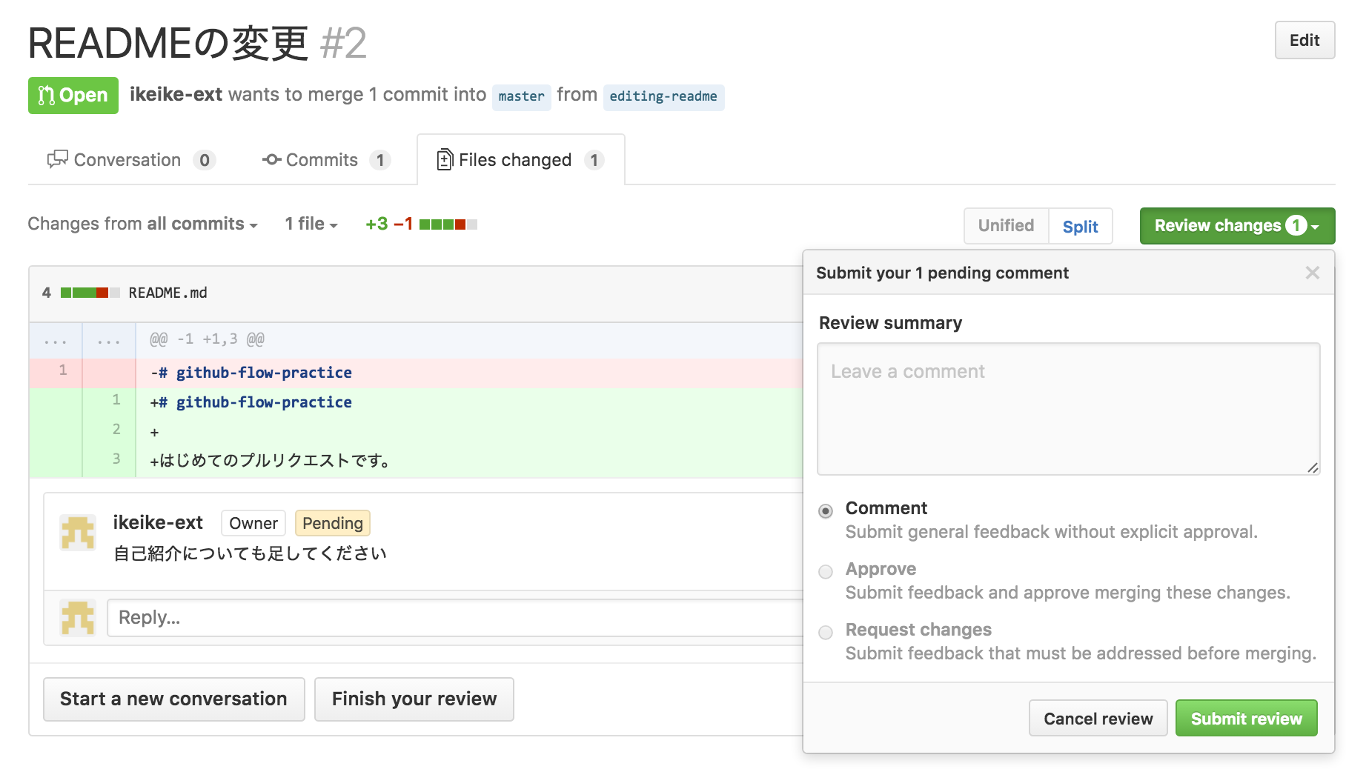Open the 1 file dropdown
The width and height of the screenshot is (1346, 769).
click(x=311, y=224)
